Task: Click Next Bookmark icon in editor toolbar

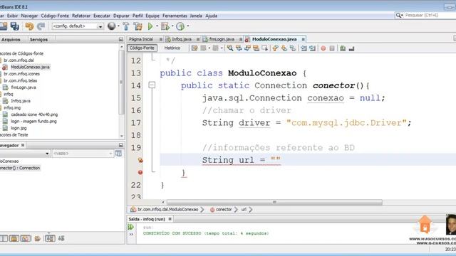Action: [284, 48]
